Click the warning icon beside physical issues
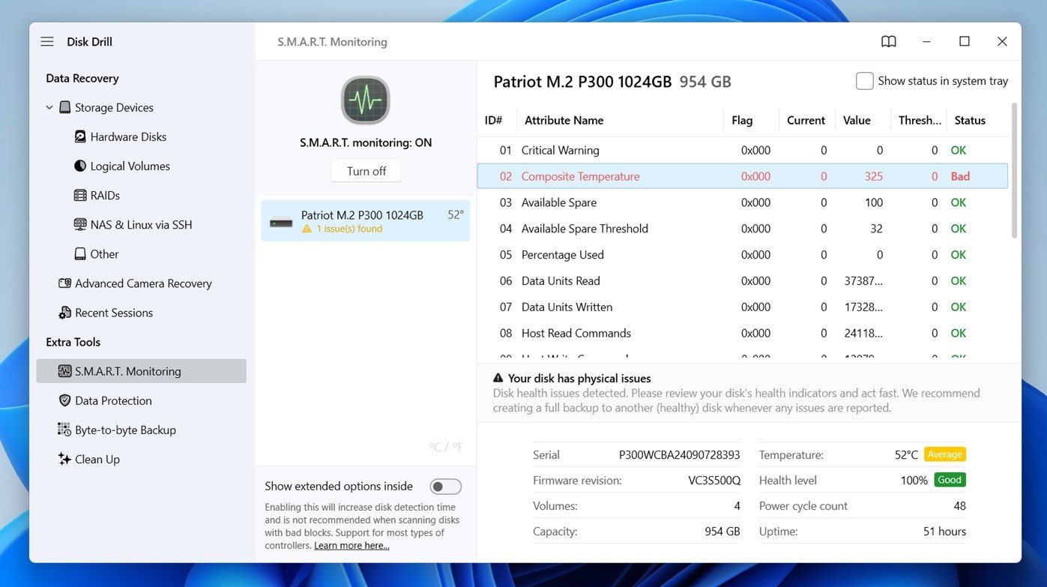The height and width of the screenshot is (587, 1047). tap(498, 378)
